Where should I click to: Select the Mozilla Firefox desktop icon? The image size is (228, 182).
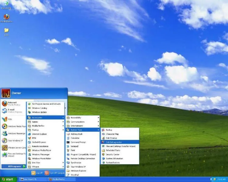(x=6, y=18)
